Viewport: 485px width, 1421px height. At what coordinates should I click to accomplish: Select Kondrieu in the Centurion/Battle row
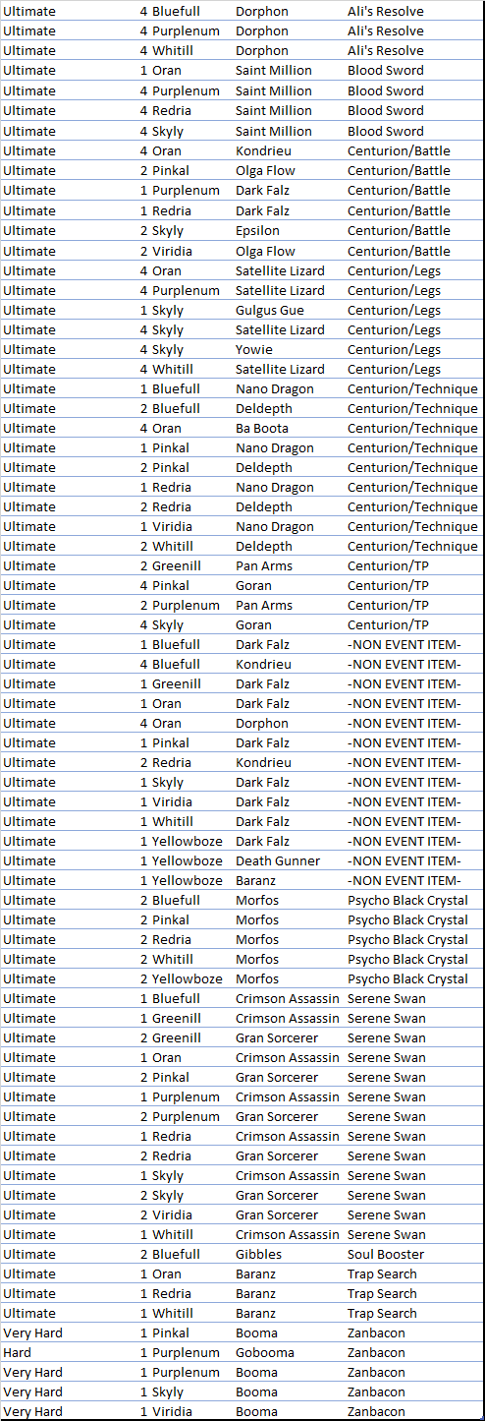click(x=263, y=151)
